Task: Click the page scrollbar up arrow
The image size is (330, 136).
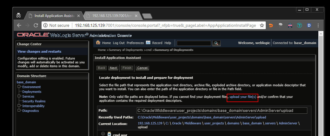Action: pyautogui.click(x=321, y=34)
